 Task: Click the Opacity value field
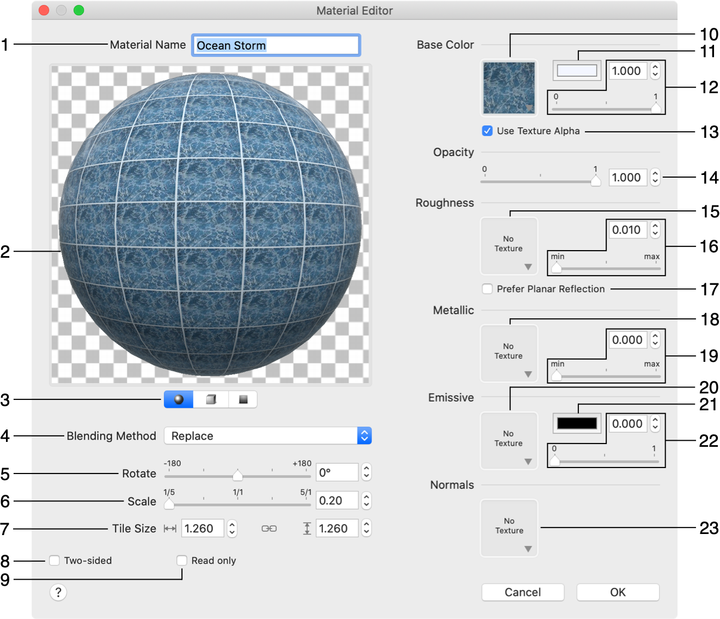[x=628, y=178]
